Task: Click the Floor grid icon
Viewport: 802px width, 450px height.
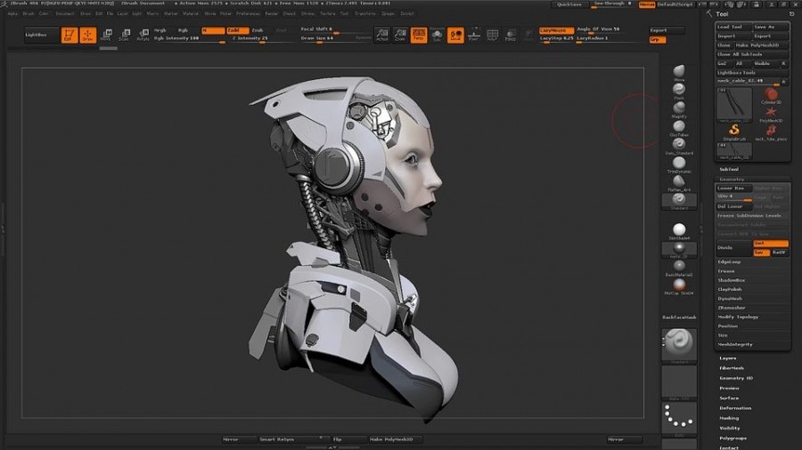Action: tap(473, 36)
